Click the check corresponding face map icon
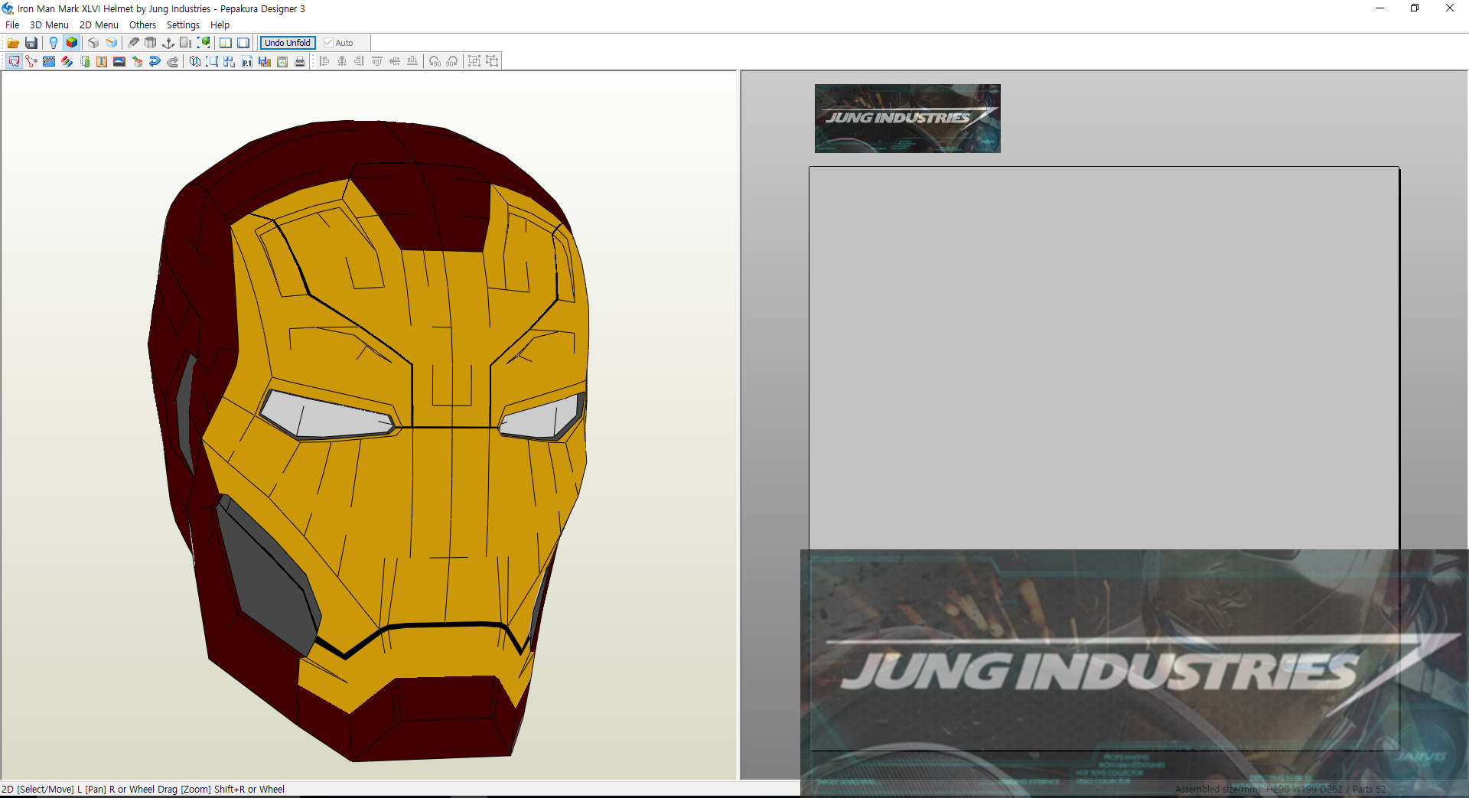The width and height of the screenshot is (1469, 798). pyautogui.click(x=195, y=61)
